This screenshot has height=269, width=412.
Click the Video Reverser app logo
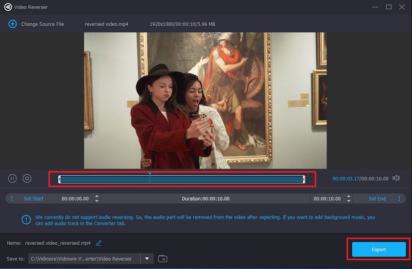(8, 7)
